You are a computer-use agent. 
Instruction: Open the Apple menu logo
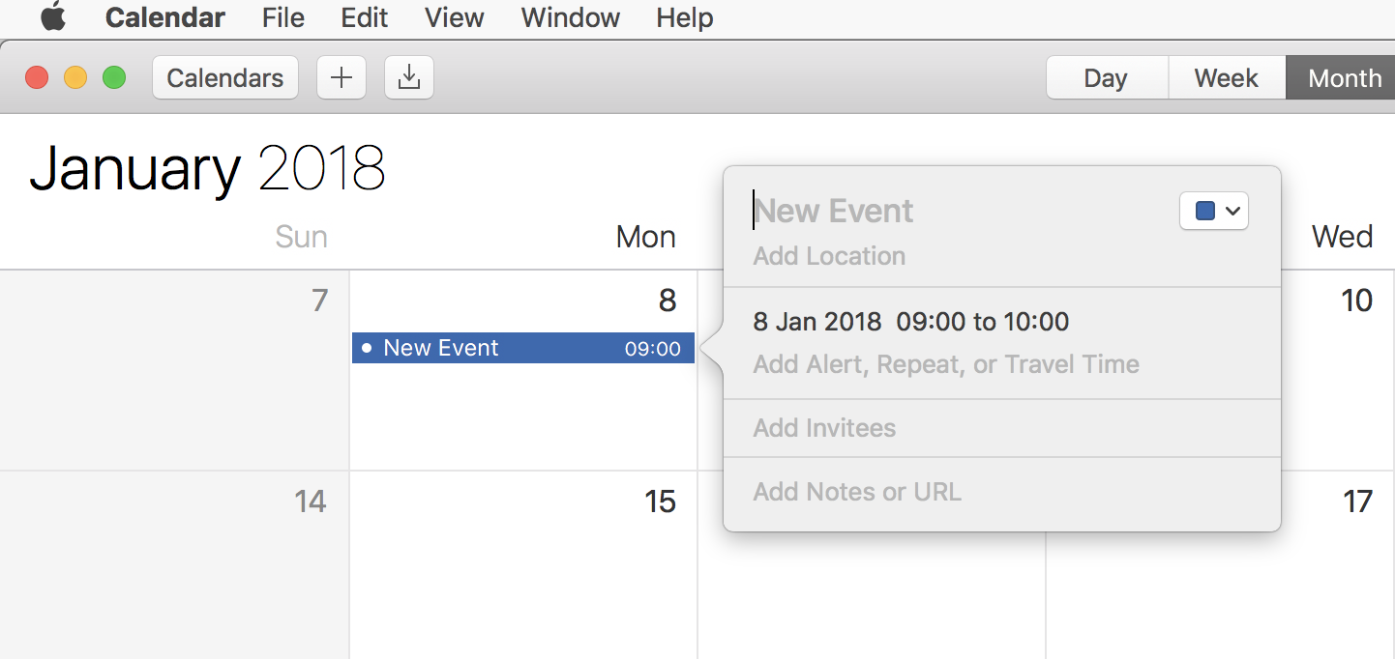[53, 17]
